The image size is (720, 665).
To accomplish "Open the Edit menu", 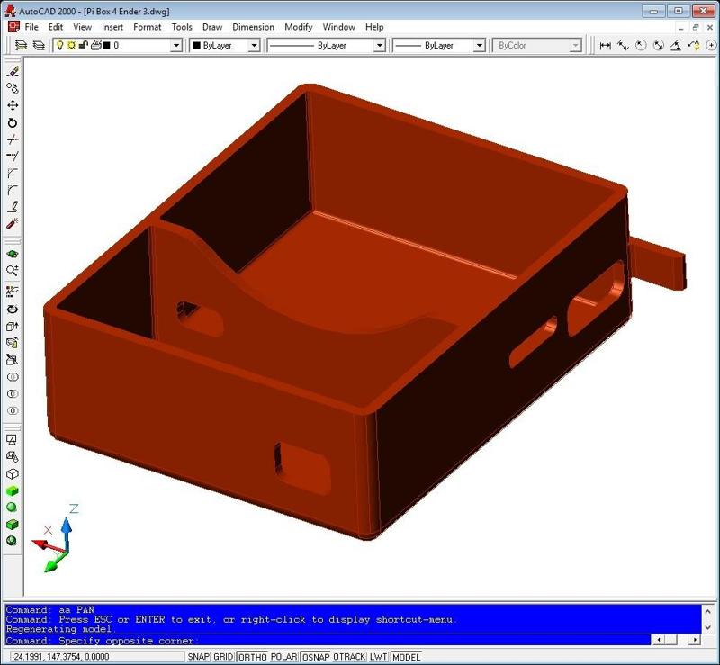I will click(x=56, y=27).
